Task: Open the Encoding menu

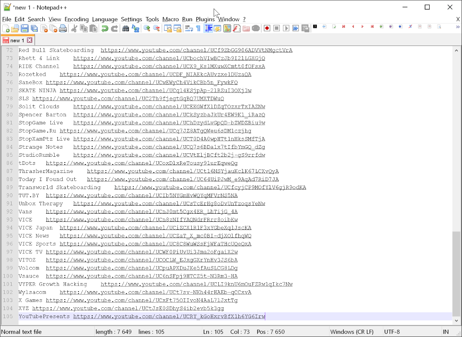Action: (77, 19)
